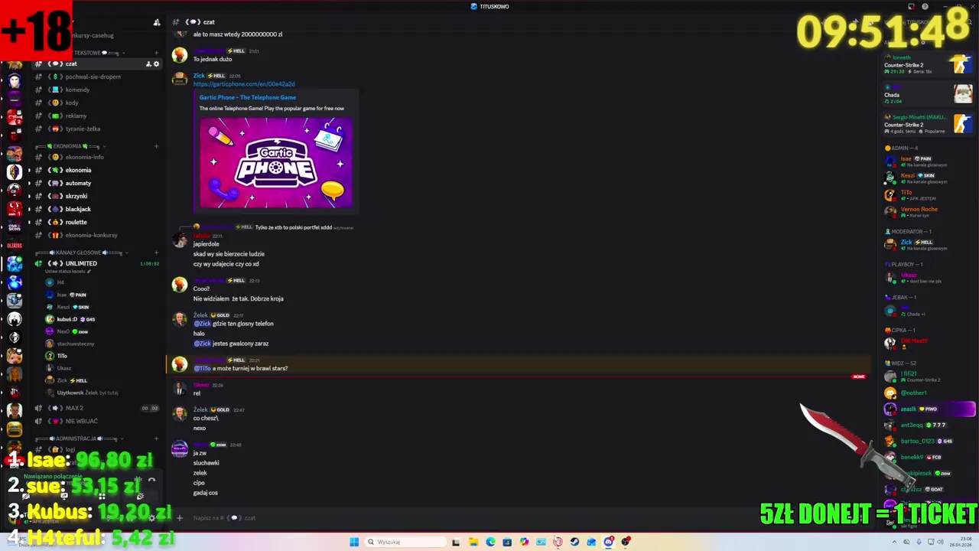Open File Explorer from taskbar
Viewport: 979px width, 551px height.
(473, 542)
